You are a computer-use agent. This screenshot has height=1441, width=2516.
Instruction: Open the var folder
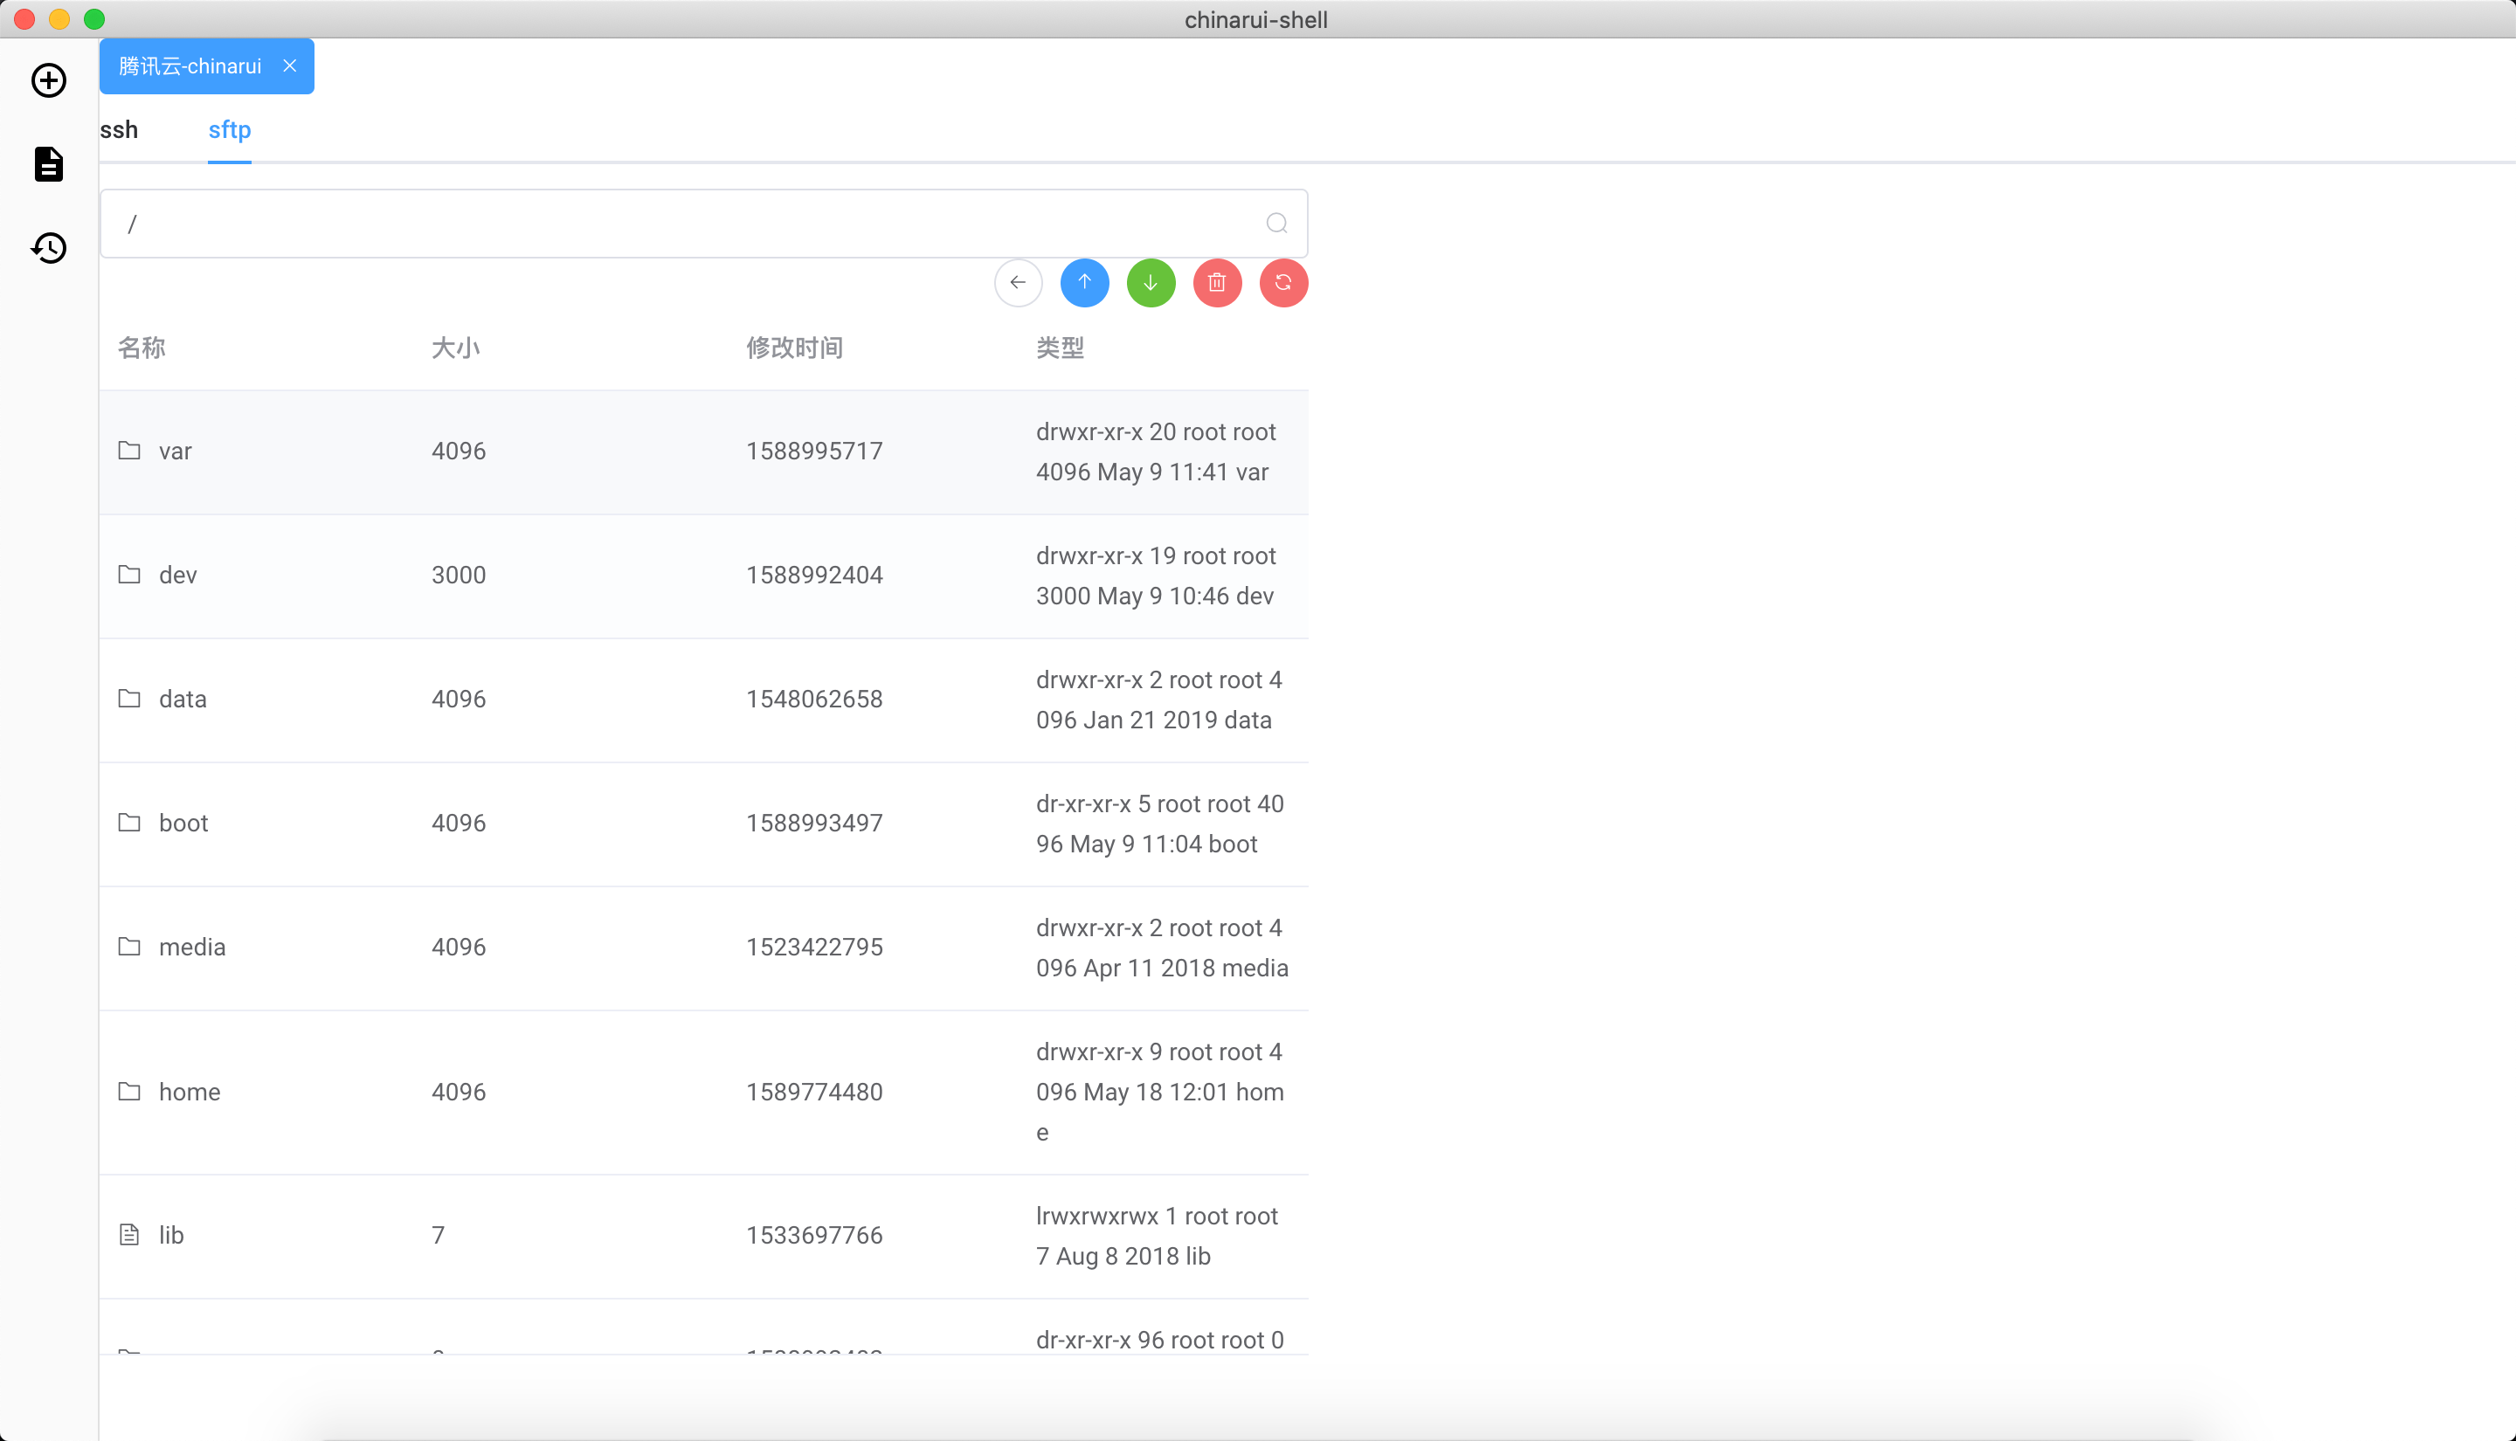(176, 451)
